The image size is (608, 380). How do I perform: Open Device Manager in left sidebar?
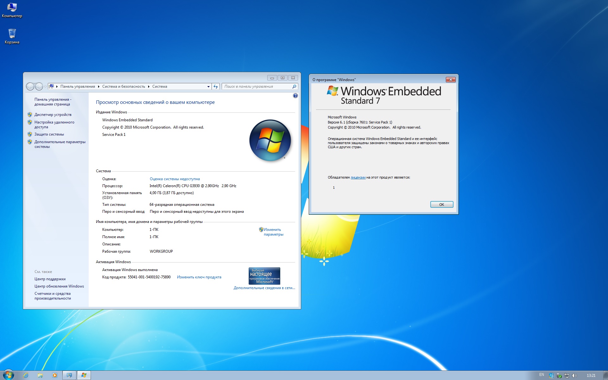(53, 115)
